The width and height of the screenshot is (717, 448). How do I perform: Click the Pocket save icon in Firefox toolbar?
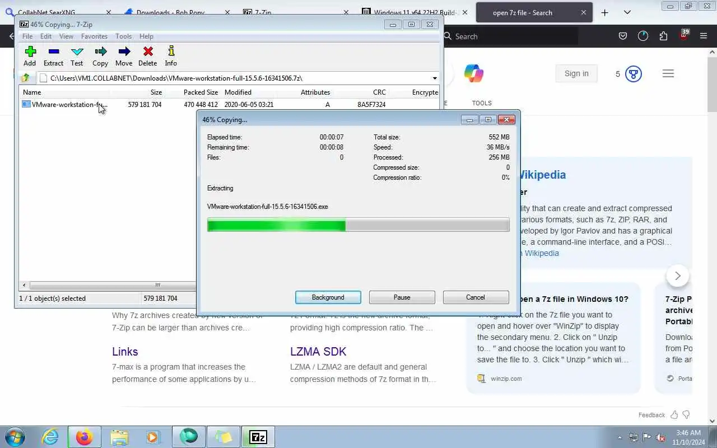coord(622,36)
